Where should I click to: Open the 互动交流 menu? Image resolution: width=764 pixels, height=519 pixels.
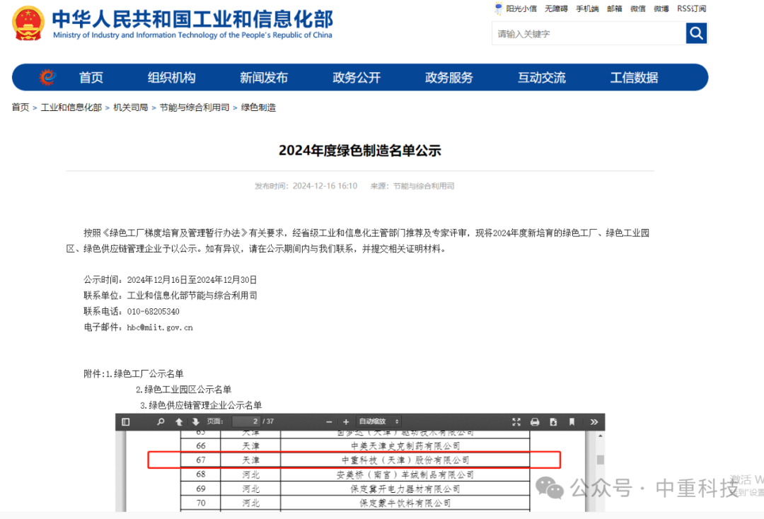click(541, 77)
